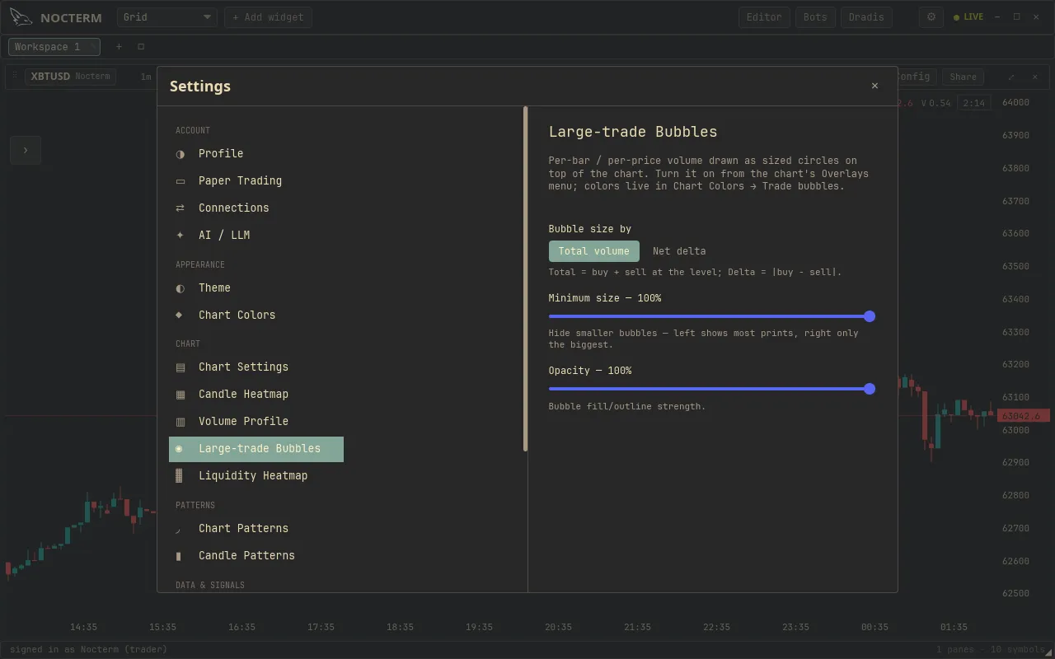Click the Theme contrast icon
This screenshot has width=1055, height=659.
tap(180, 288)
